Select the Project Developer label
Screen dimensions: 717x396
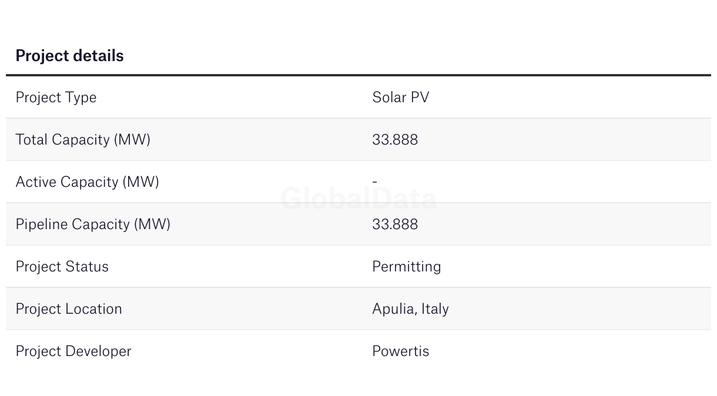pos(73,351)
